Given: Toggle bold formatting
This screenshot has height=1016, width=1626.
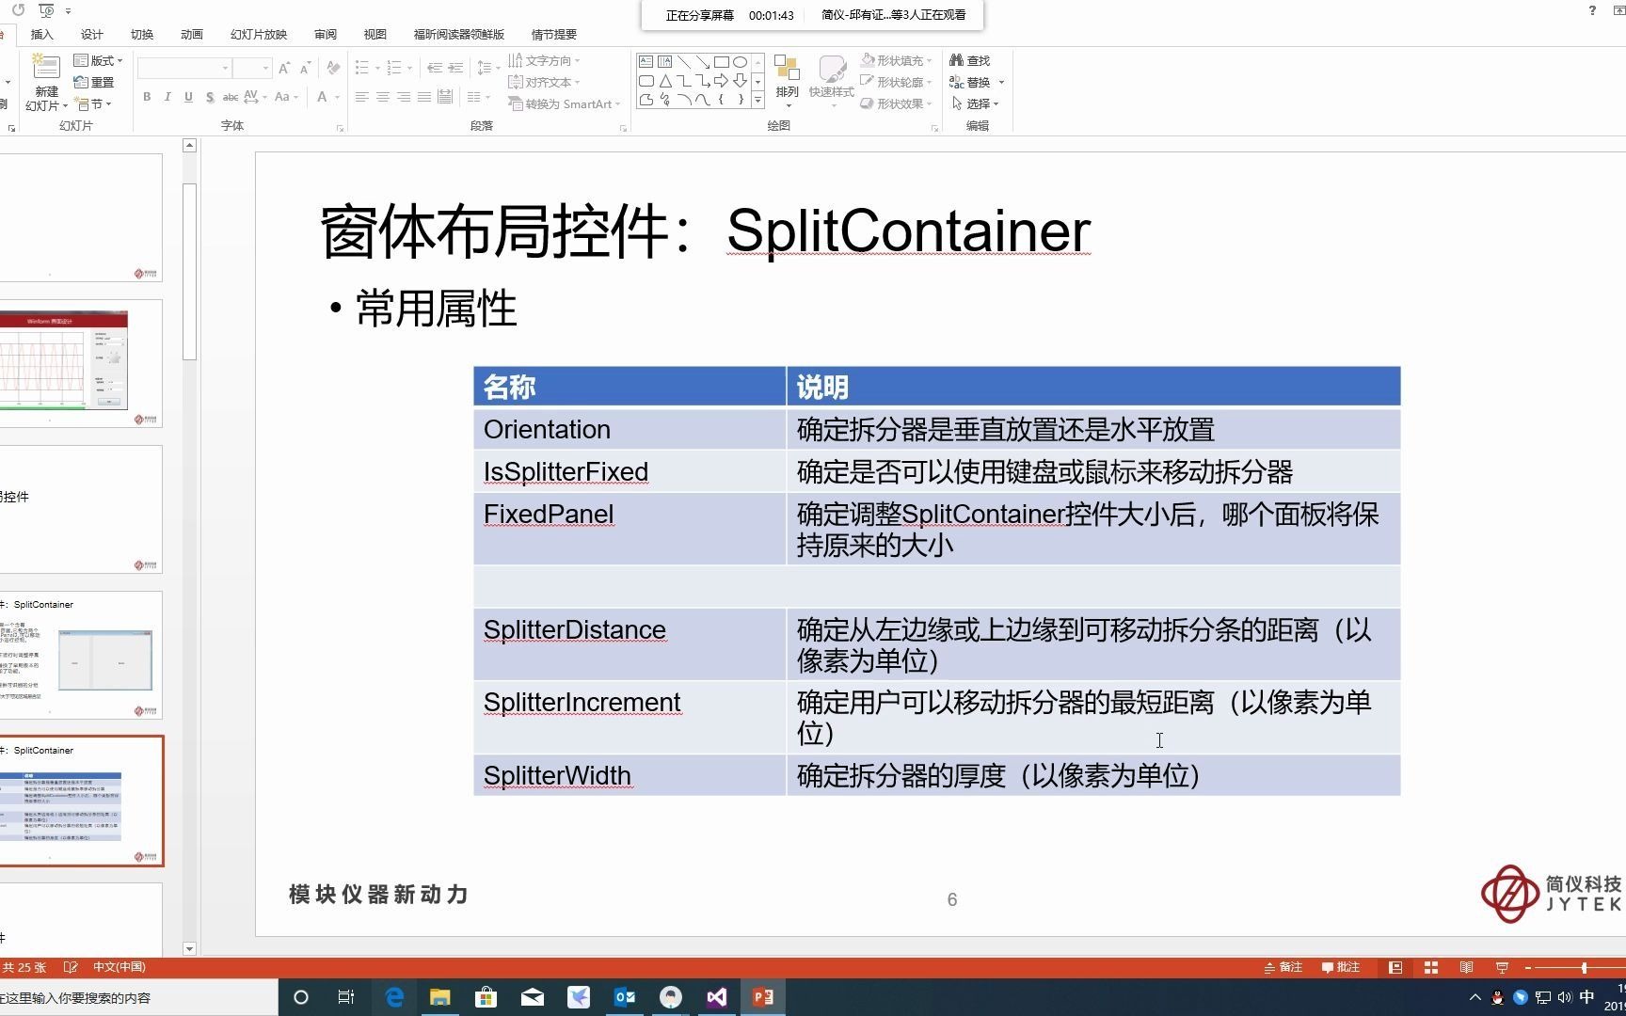Looking at the screenshot, I should 147,96.
